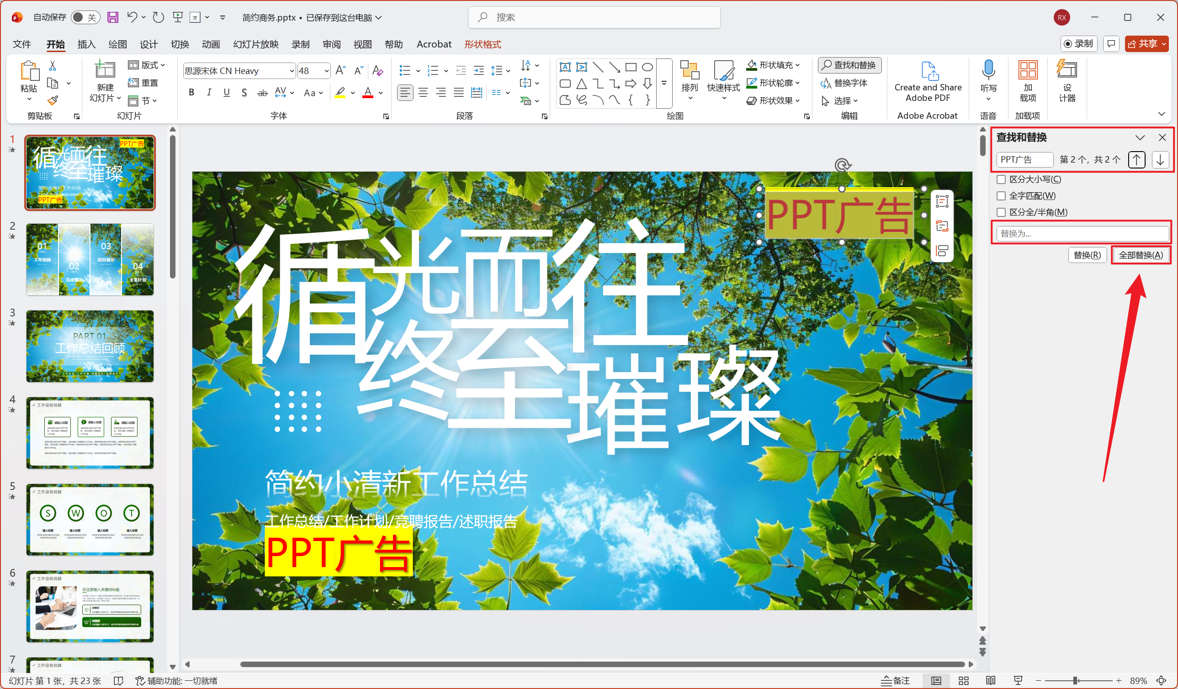Switch to the 形状格式 ribbon tab

coord(483,44)
